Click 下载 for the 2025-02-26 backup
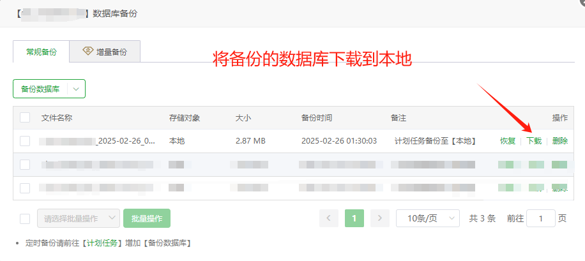Screen dimensions: 585x261 coord(533,141)
